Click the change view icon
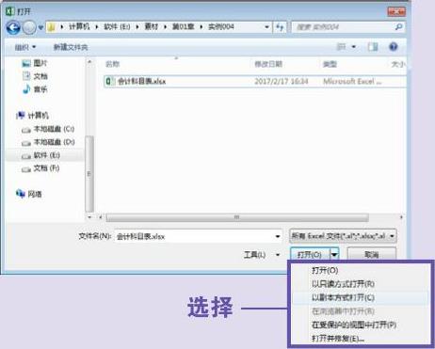 tap(341, 47)
